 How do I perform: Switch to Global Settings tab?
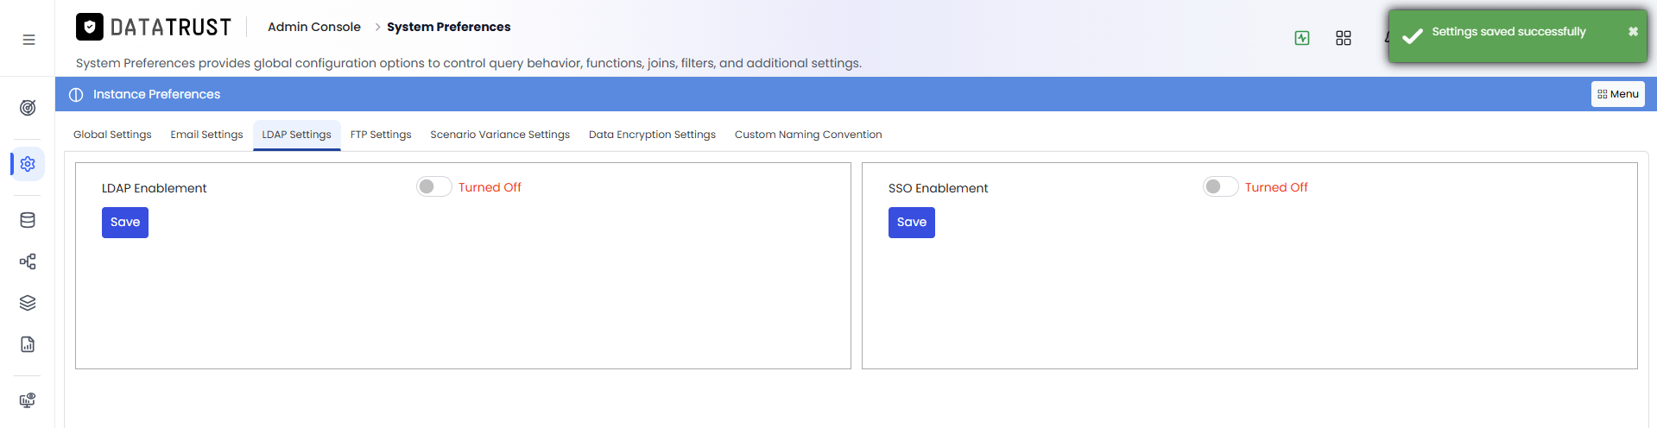click(112, 135)
